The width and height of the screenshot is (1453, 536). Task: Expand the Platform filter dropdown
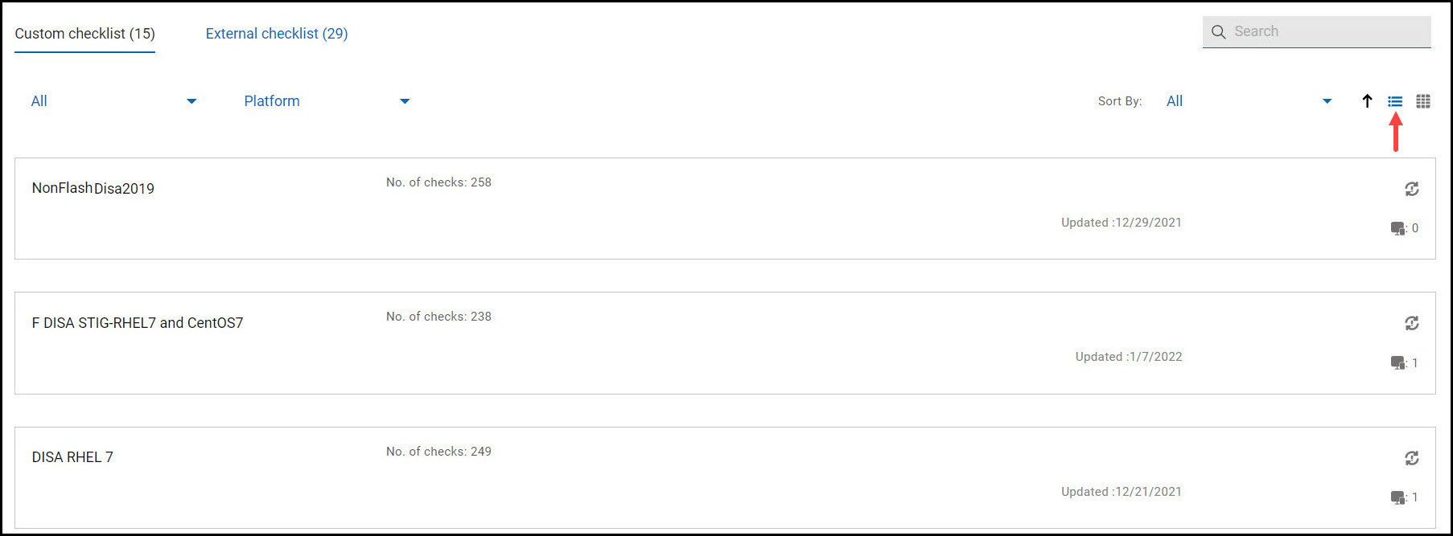click(326, 100)
